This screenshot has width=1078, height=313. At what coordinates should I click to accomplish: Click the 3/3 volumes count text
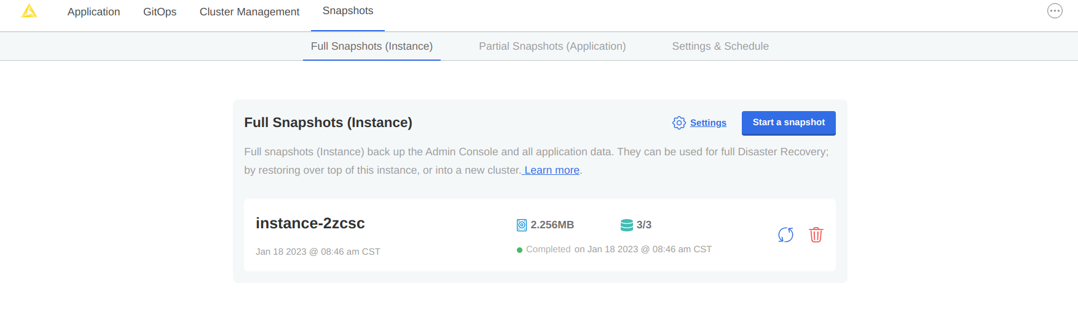(643, 225)
